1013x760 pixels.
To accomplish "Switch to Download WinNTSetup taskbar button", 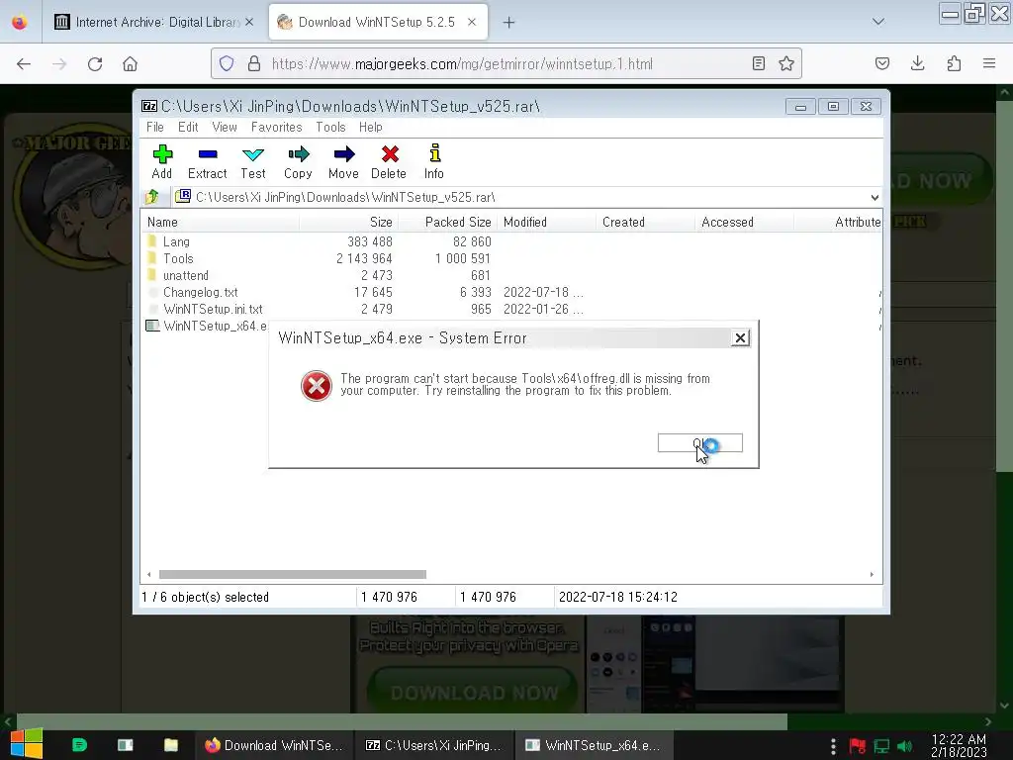I will point(274,745).
